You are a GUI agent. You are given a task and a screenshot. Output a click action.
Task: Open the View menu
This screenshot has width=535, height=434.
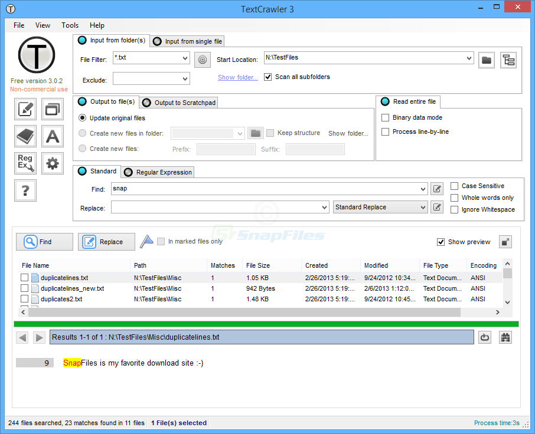[43, 25]
